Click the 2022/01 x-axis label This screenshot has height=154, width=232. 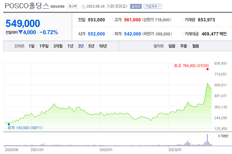point(106,150)
